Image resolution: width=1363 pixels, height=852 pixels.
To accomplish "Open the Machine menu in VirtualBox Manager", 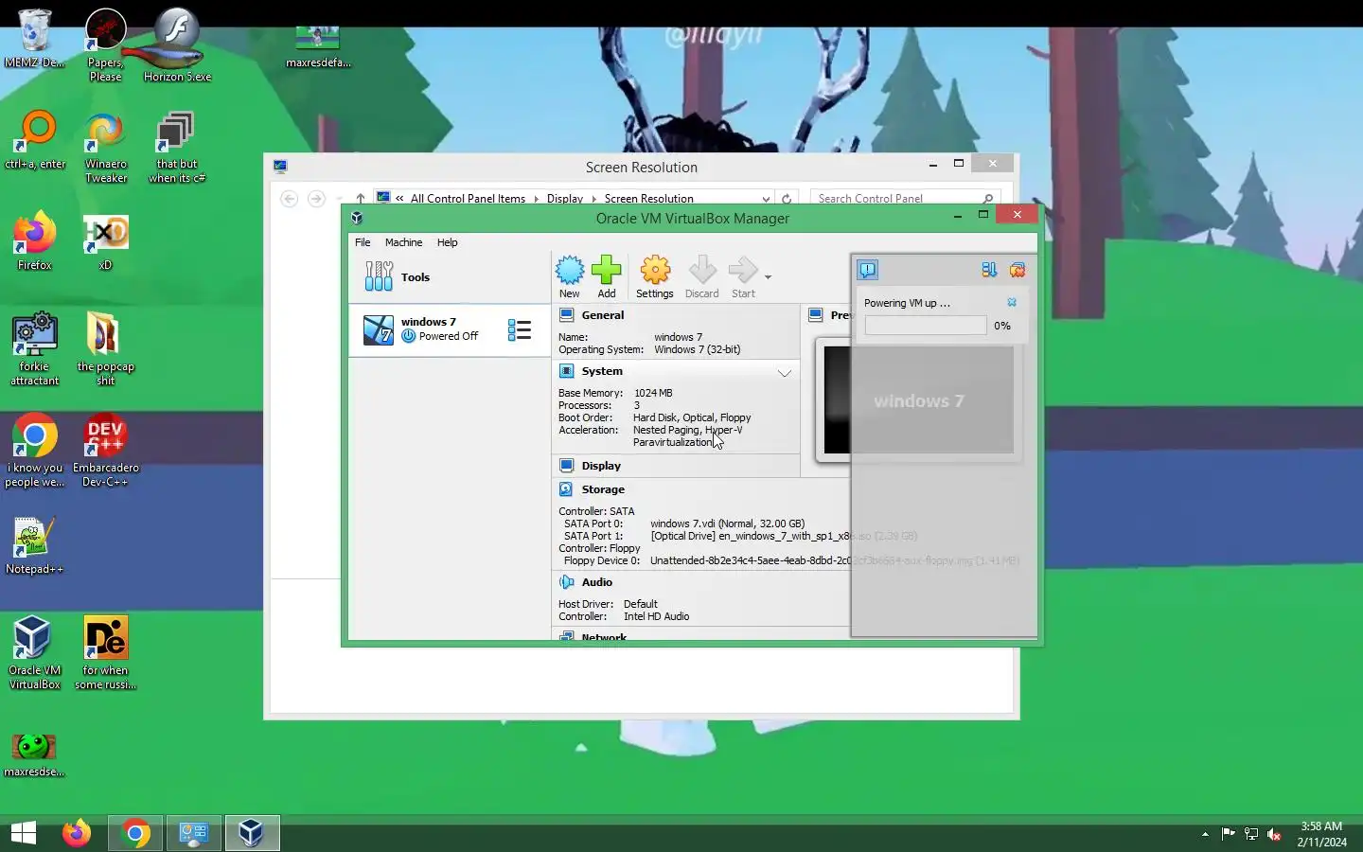I will point(404,242).
